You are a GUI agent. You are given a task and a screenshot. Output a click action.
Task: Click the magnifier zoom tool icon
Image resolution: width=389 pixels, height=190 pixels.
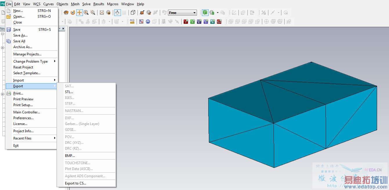86,12
